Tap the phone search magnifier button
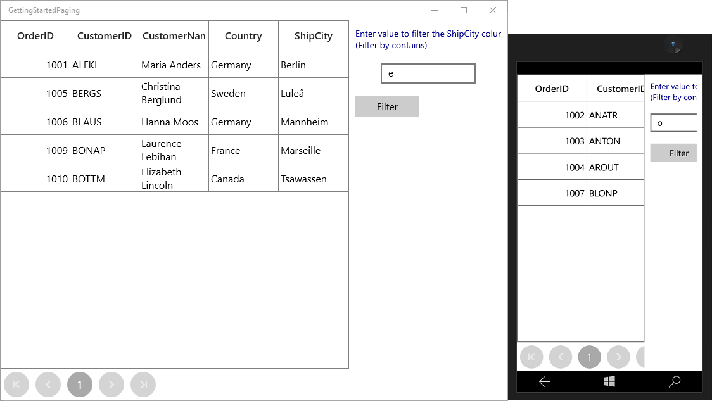 675,381
